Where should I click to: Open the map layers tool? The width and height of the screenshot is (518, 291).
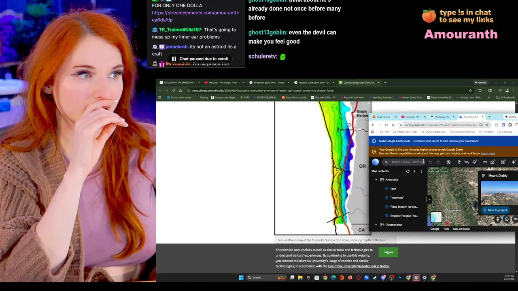coord(474,162)
